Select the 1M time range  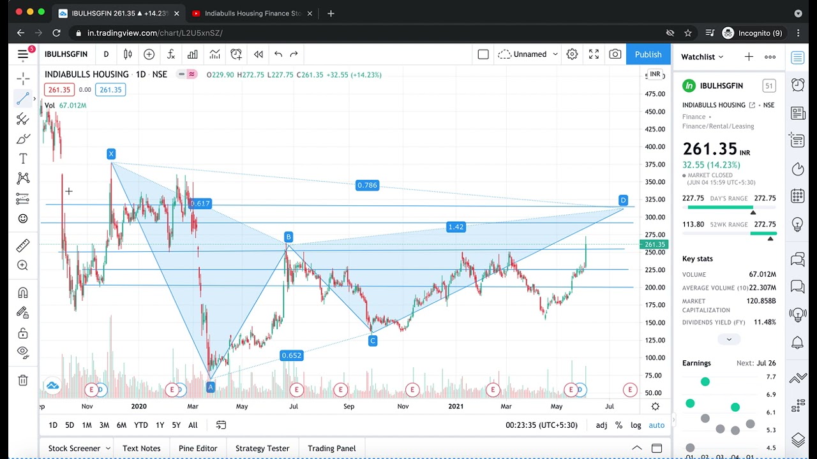(x=87, y=425)
